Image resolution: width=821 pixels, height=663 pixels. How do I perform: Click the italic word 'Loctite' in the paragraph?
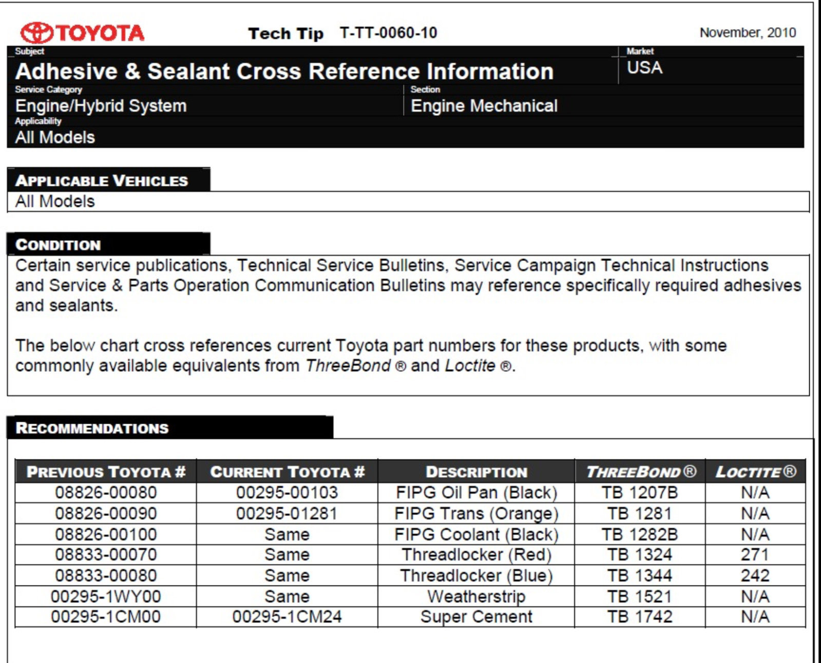[470, 366]
